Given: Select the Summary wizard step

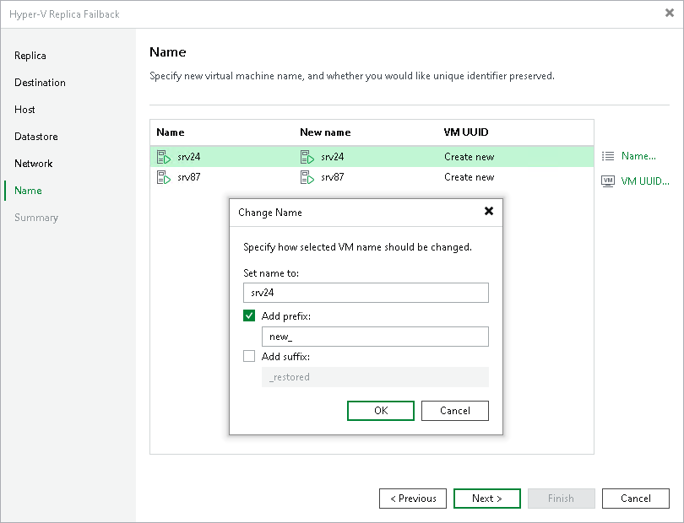Looking at the screenshot, I should click(x=35, y=218).
